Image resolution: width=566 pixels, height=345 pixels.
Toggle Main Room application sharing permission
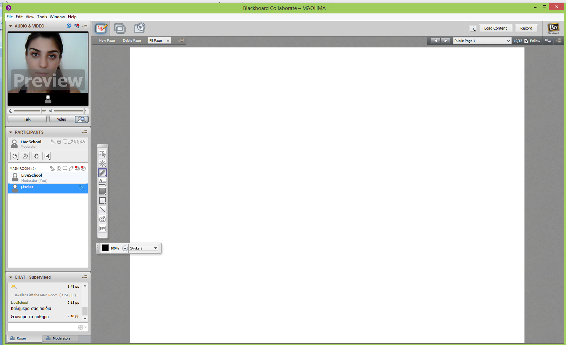[77, 168]
